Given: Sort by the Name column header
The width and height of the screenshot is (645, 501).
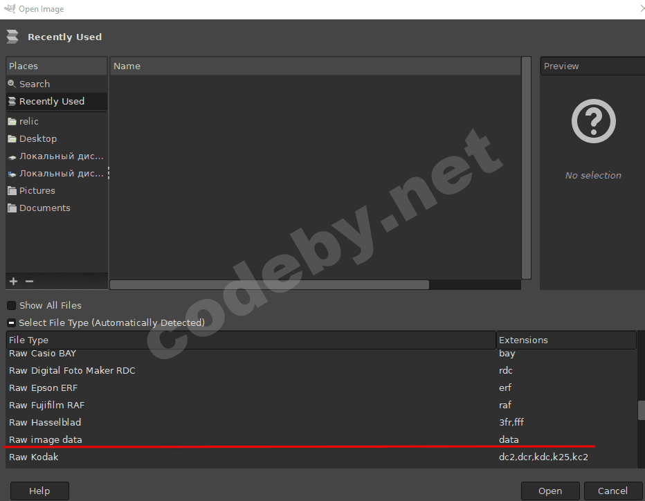Looking at the screenshot, I should coord(315,66).
